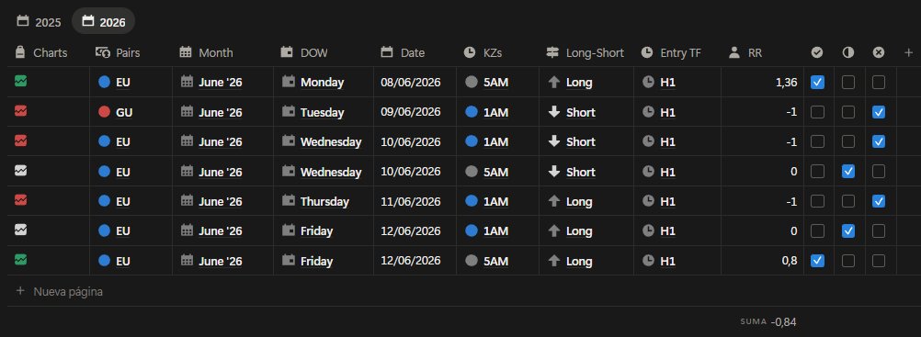
Task: Open June '26 in the Thursday row
Action: [221, 201]
